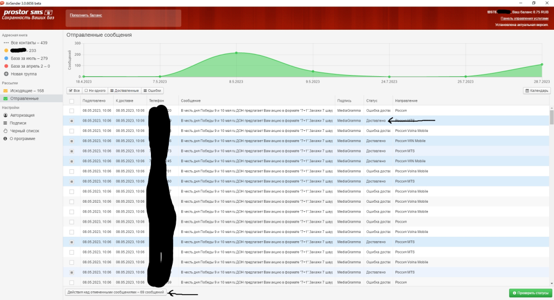Open all contacts via the dots icon

[6, 43]
